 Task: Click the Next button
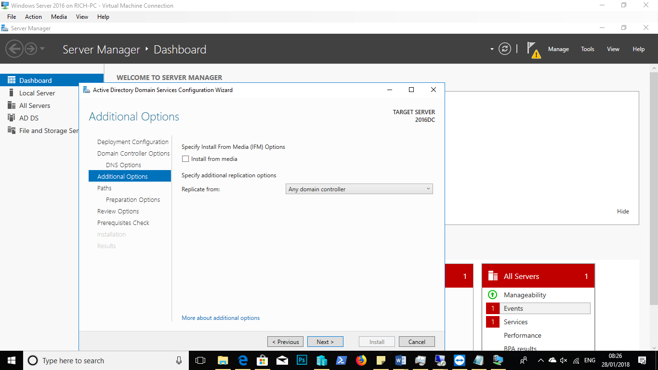pos(325,342)
